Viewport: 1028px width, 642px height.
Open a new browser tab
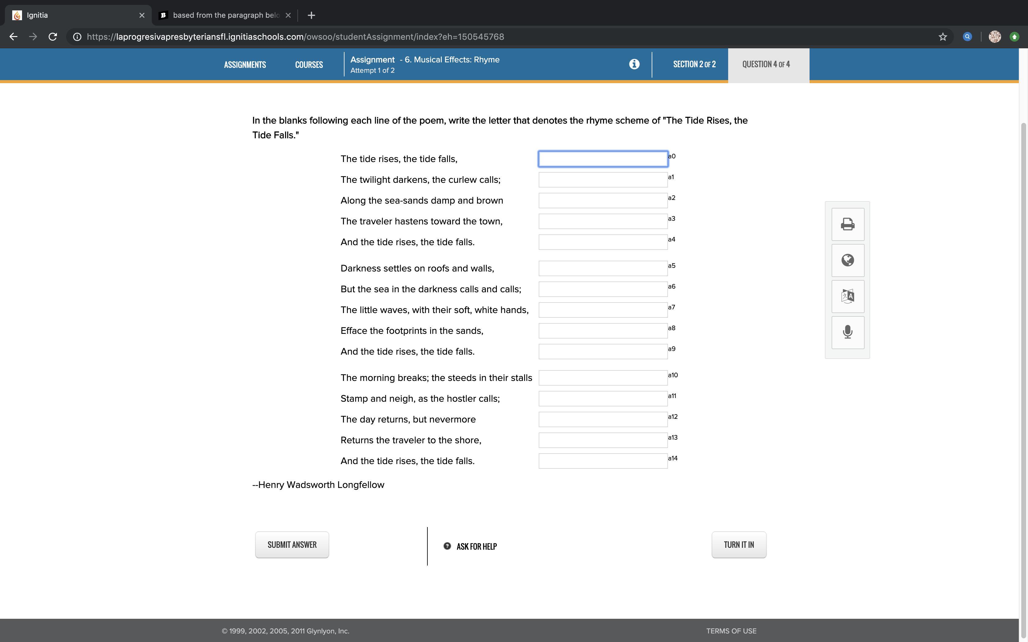point(311,15)
